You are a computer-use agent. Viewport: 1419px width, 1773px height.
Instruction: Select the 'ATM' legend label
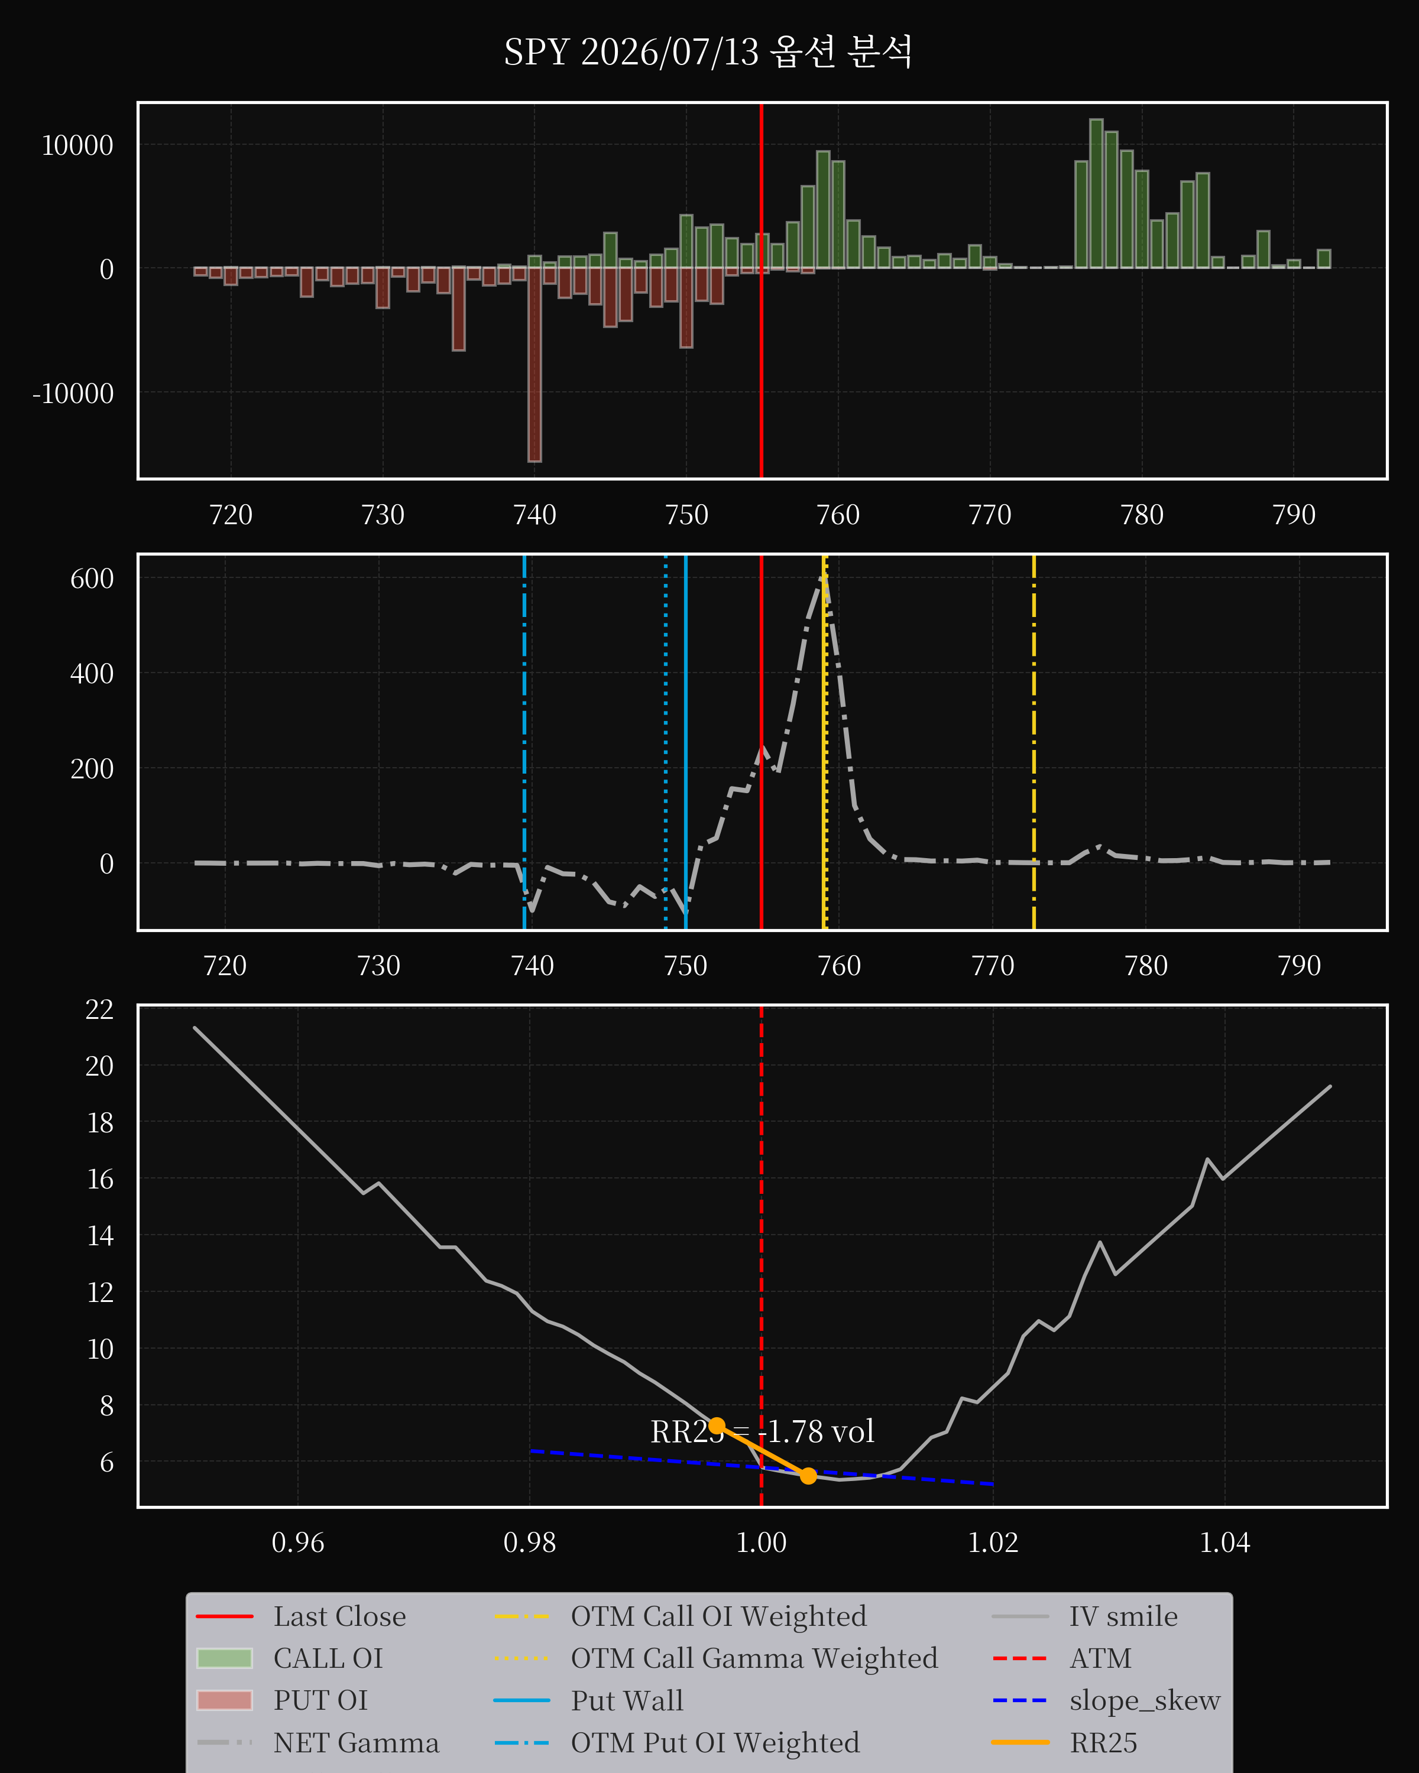tap(1101, 1659)
